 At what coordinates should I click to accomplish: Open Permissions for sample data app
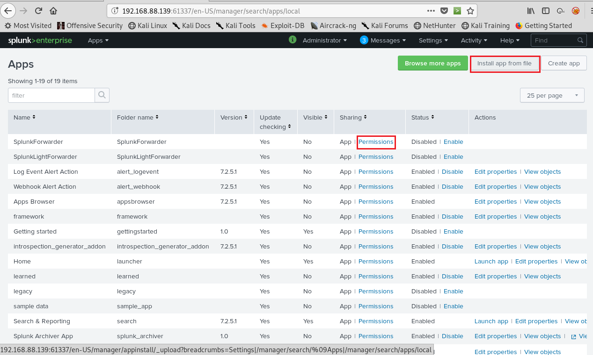coord(376,306)
